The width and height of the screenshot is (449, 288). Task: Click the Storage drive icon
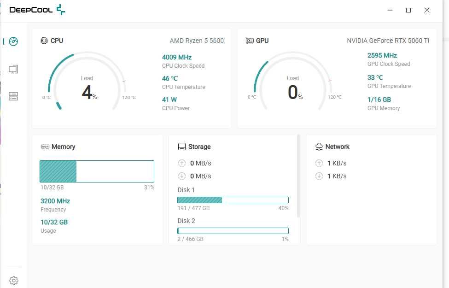[182, 147]
